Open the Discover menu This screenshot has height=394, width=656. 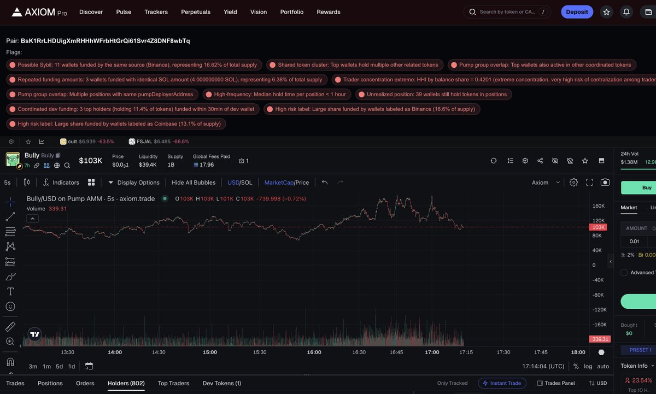91,11
